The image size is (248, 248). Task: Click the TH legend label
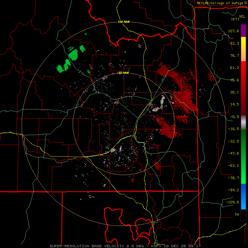pos(237,215)
